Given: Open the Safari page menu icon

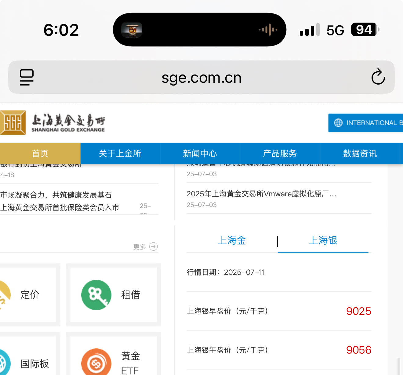Looking at the screenshot, I should pyautogui.click(x=27, y=77).
